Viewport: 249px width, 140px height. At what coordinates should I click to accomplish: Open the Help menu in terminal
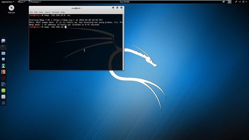click(x=63, y=12)
